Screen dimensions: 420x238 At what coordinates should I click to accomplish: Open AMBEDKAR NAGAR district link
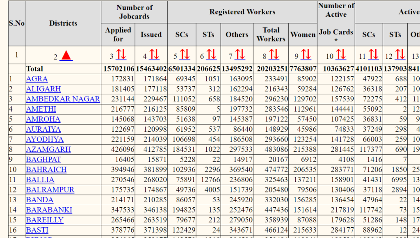(x=63, y=99)
